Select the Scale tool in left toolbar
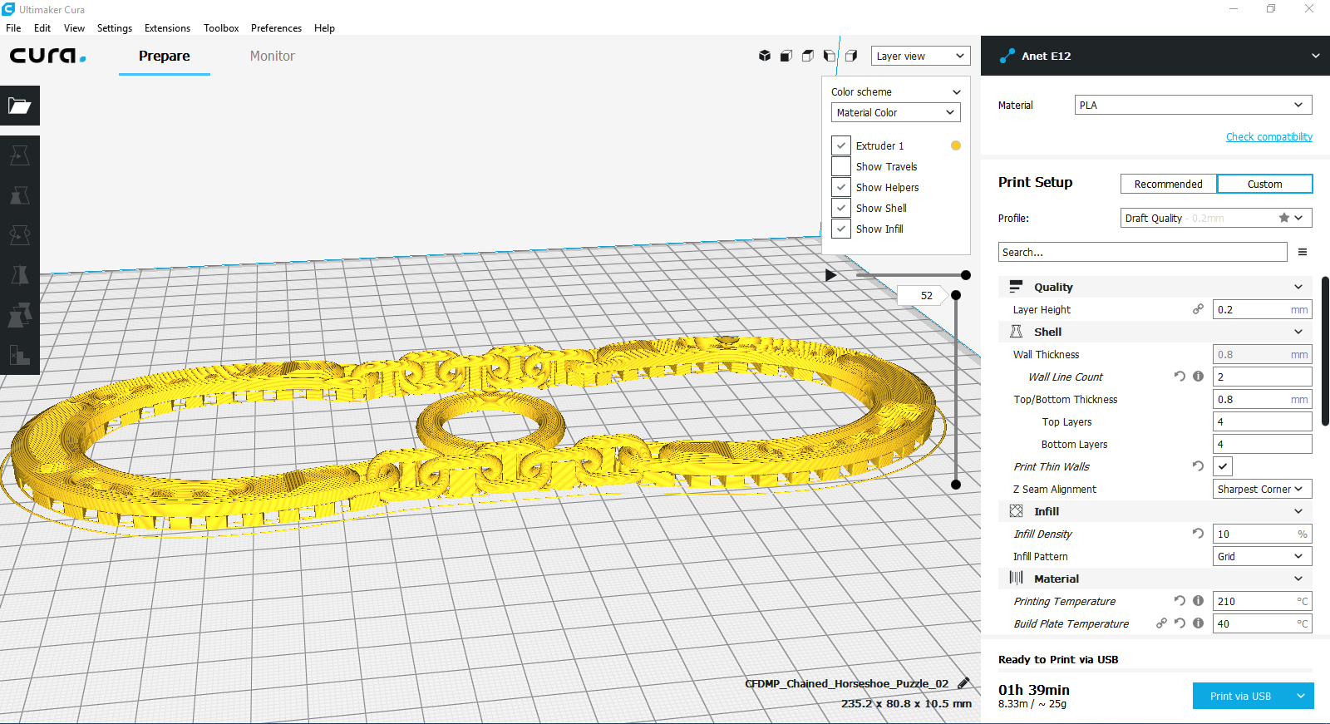1330x724 pixels. [20, 195]
